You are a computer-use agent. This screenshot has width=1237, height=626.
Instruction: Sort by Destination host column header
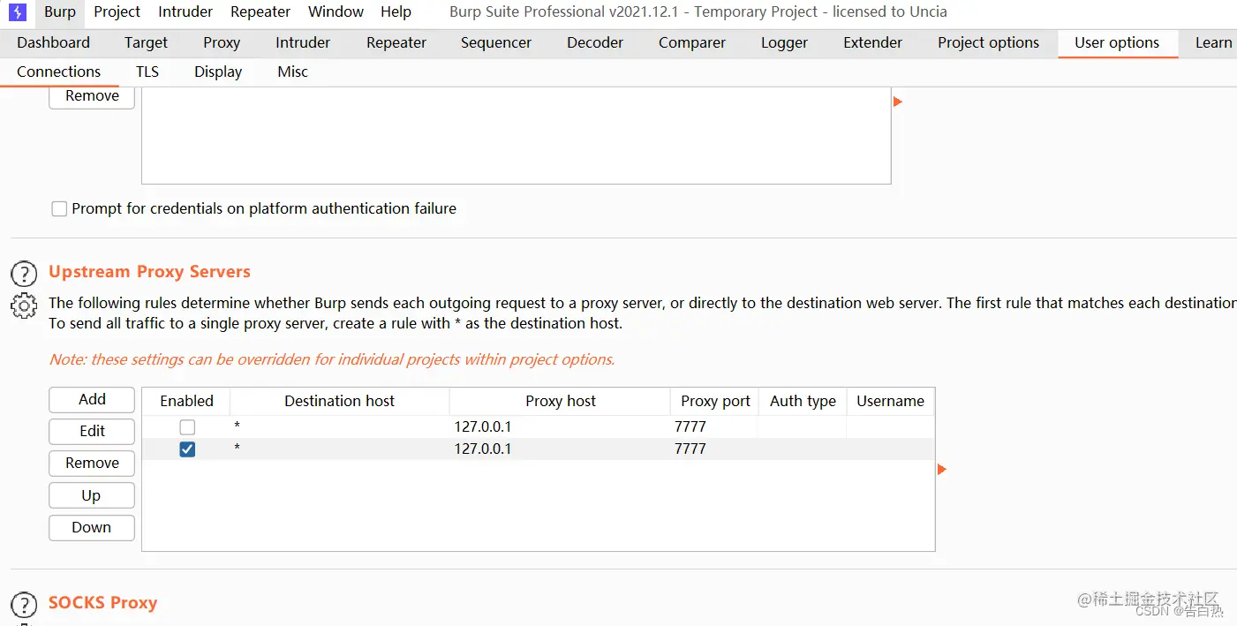[340, 402]
